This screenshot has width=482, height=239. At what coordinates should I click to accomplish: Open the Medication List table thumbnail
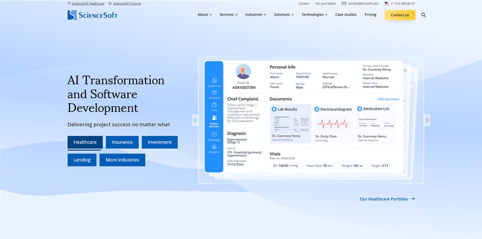(x=376, y=123)
